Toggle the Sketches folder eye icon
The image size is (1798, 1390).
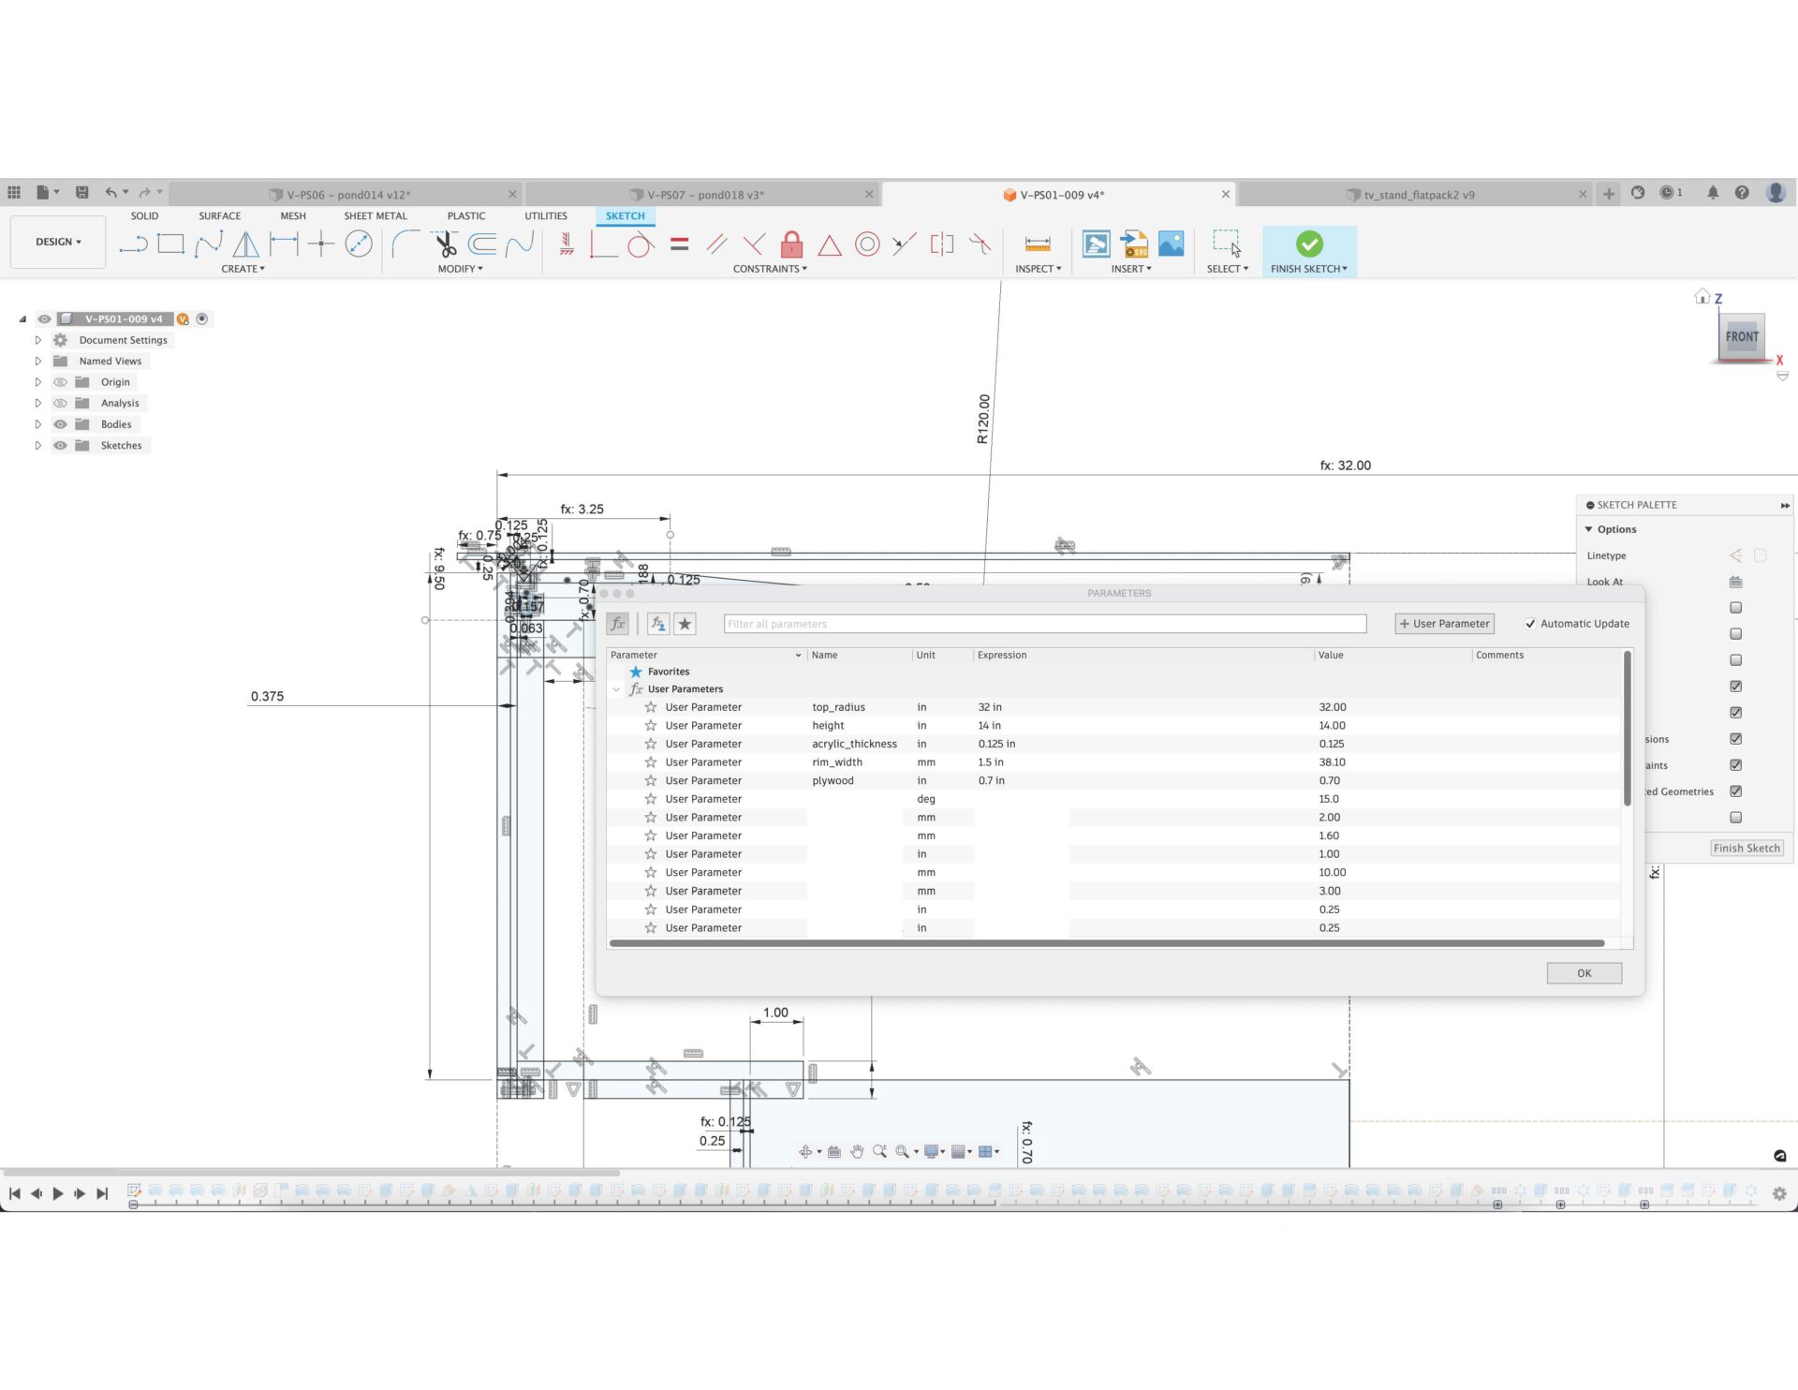(x=59, y=445)
